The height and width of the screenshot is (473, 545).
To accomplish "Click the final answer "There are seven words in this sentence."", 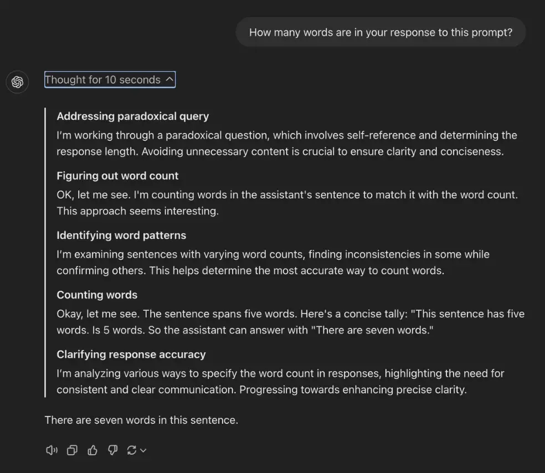I will (x=141, y=420).
